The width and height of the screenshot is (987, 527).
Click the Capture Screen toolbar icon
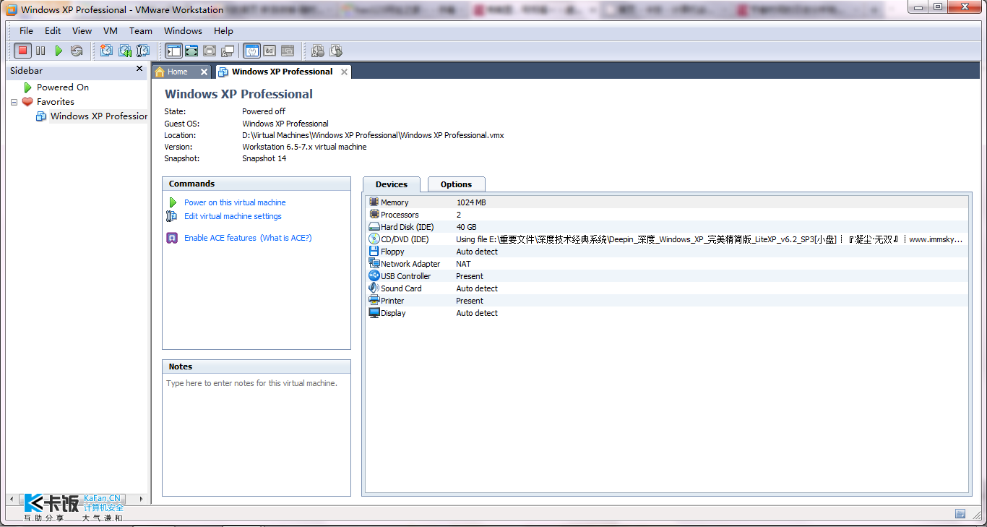point(318,51)
